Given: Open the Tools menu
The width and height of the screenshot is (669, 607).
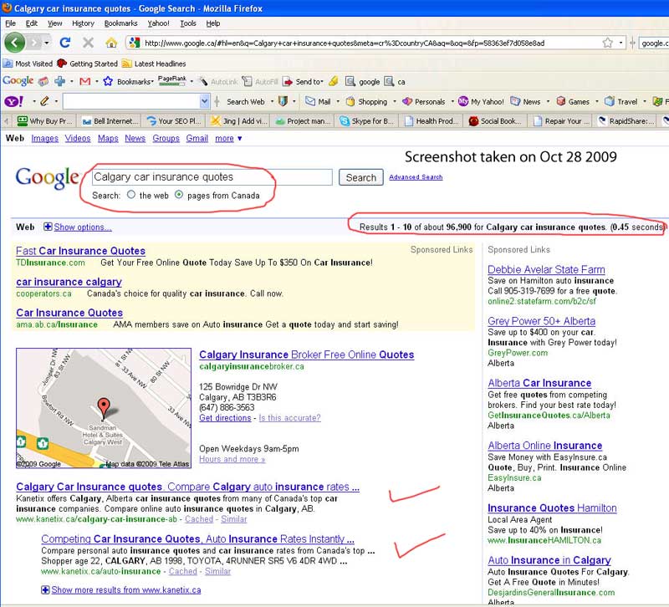Looking at the screenshot, I should (x=187, y=23).
